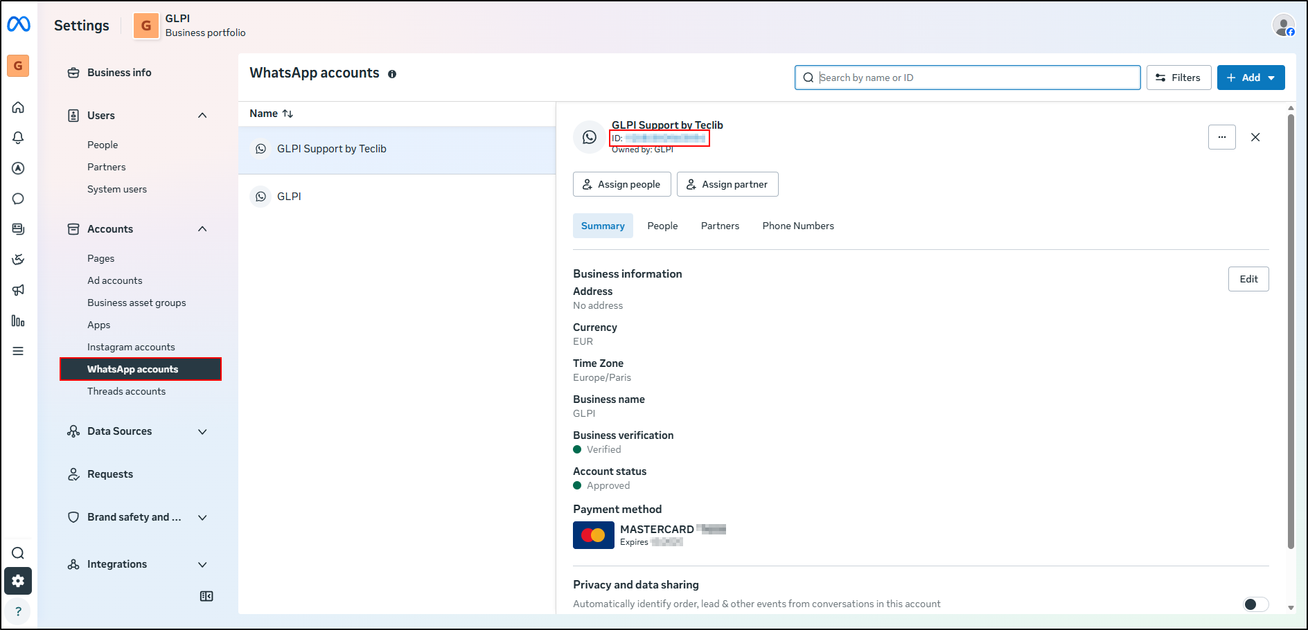Open the more options ellipsis button

pos(1221,137)
